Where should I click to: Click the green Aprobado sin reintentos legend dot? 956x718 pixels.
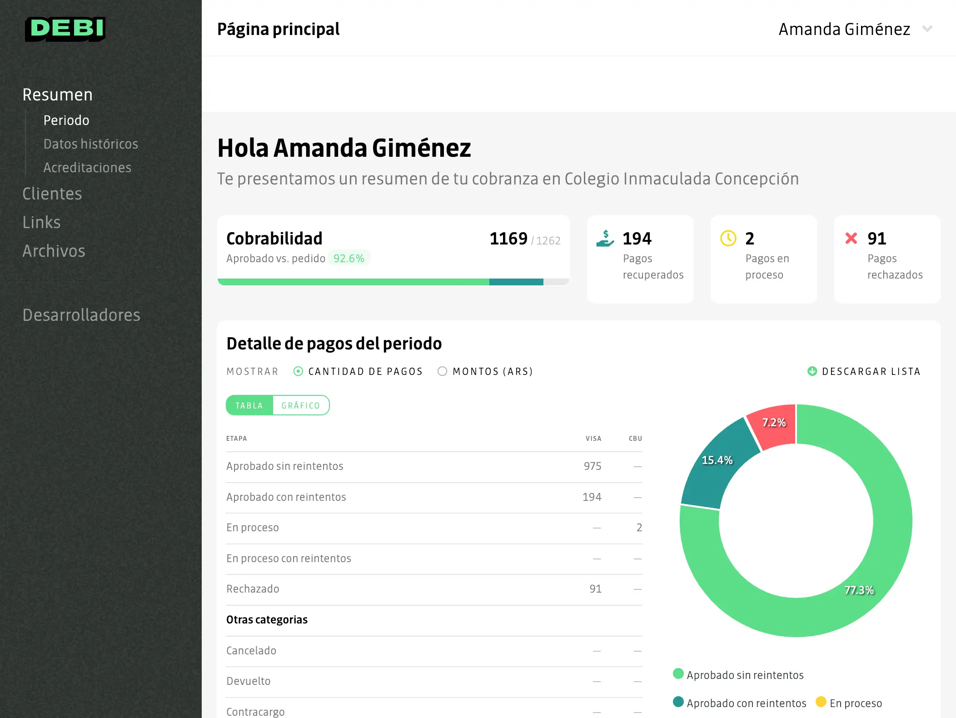click(x=678, y=674)
